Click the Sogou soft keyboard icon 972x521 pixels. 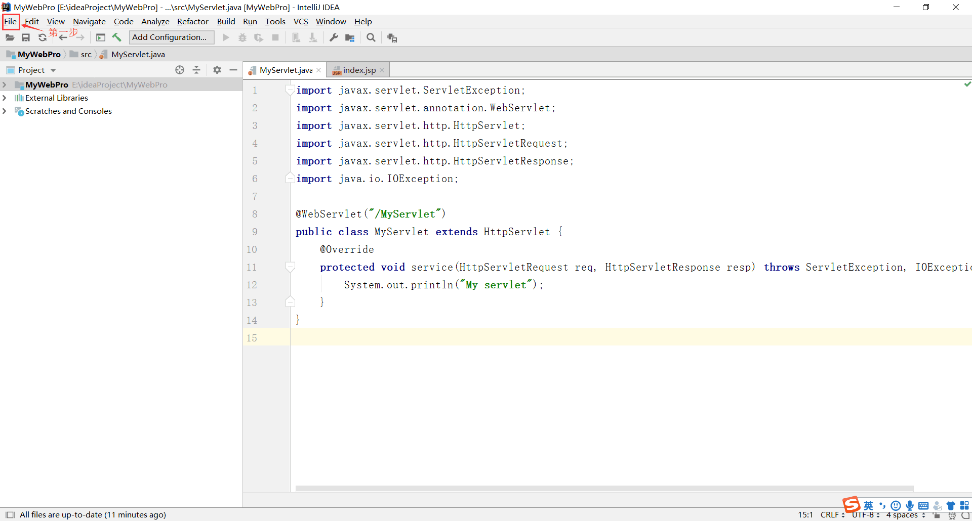[x=923, y=506]
